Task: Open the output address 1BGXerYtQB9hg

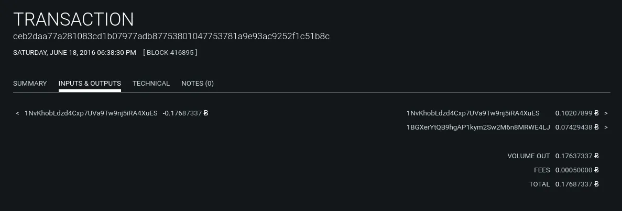Action: click(478, 127)
